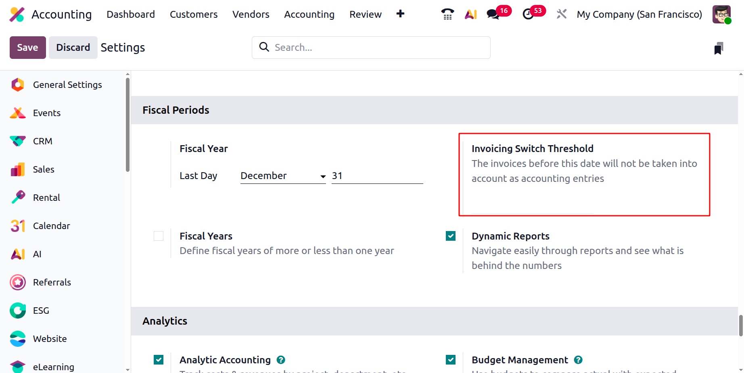Uncheck the Budget Management checkbox
744x373 pixels.
451,360
